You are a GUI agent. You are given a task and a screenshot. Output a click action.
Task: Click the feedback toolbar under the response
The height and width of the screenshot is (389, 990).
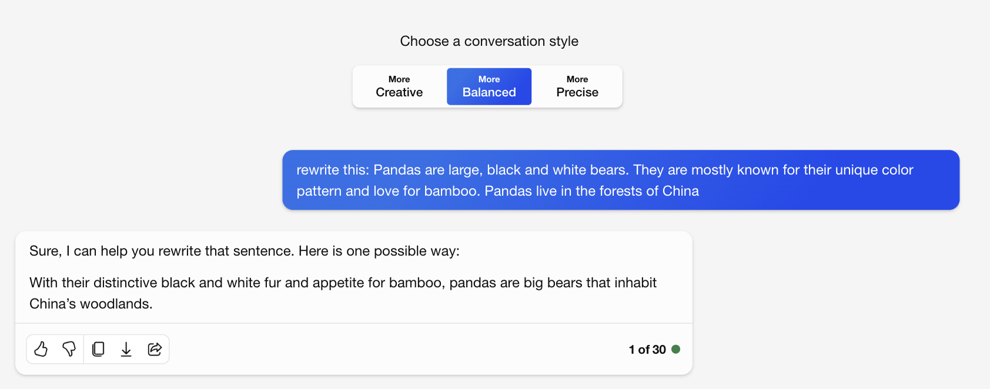coord(98,348)
